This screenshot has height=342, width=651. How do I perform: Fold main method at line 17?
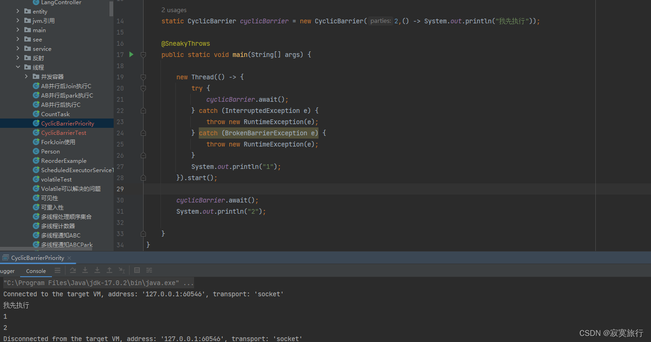pos(143,55)
